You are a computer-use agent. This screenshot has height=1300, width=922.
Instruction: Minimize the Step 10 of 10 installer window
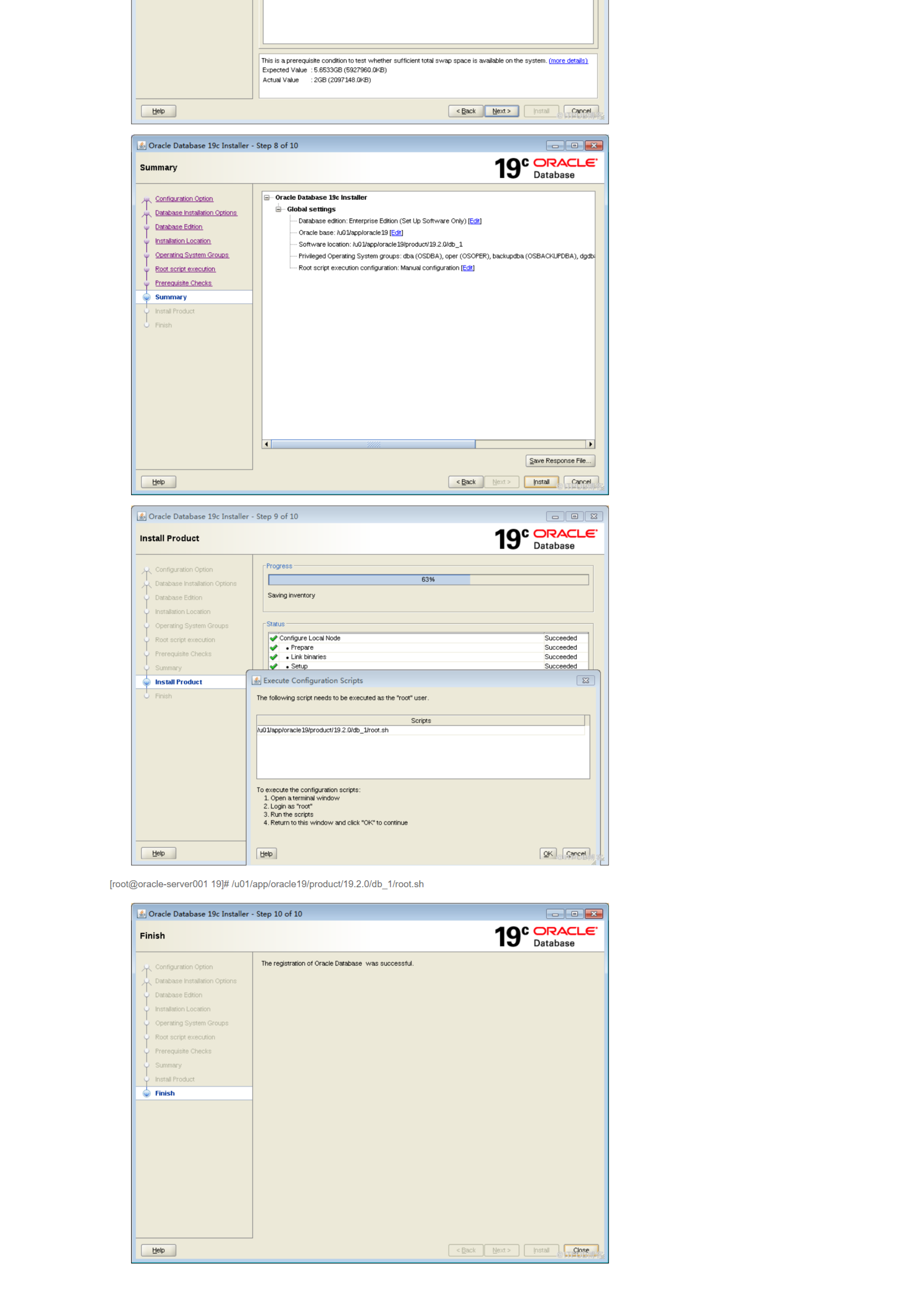pos(555,914)
